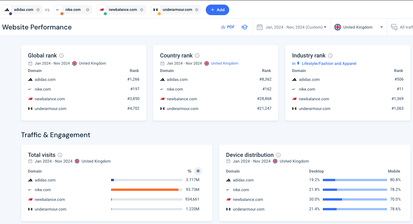The width and height of the screenshot is (413, 224).
Task: Click the nike.com chip at top
Action: tap(73, 10)
